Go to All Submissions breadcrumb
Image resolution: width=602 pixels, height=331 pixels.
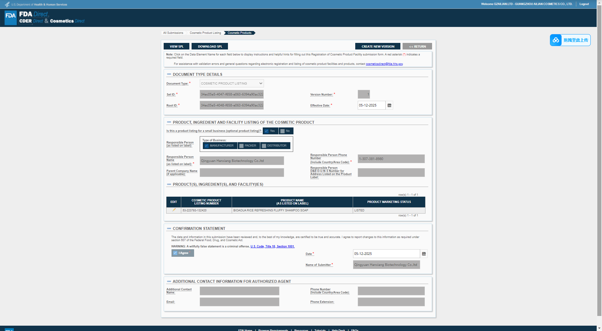click(x=173, y=33)
